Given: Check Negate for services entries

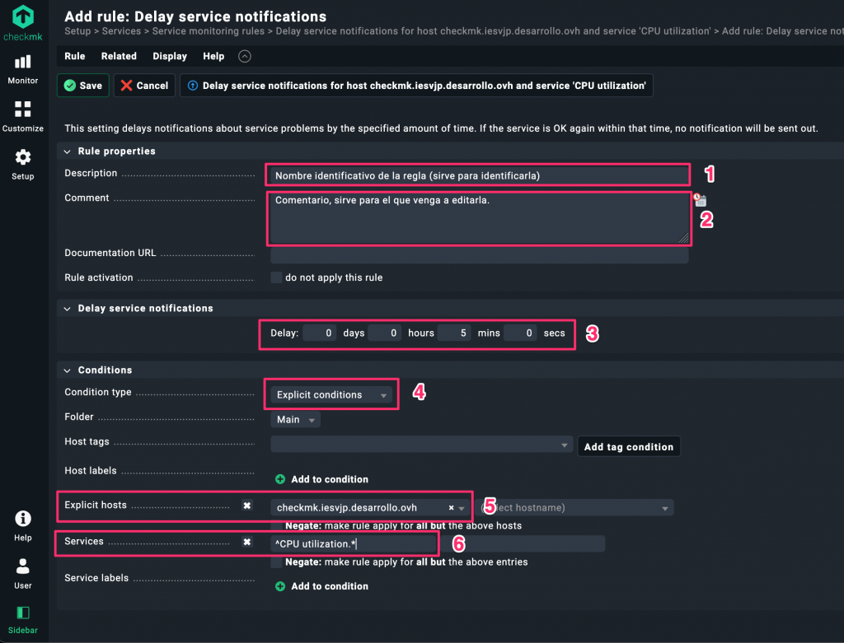Looking at the screenshot, I should click(276, 562).
